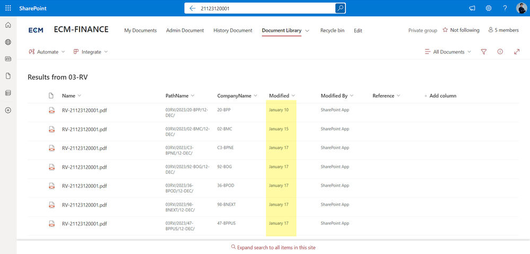Click inside the search input field
The height and width of the screenshot is (254, 530).
265,8
